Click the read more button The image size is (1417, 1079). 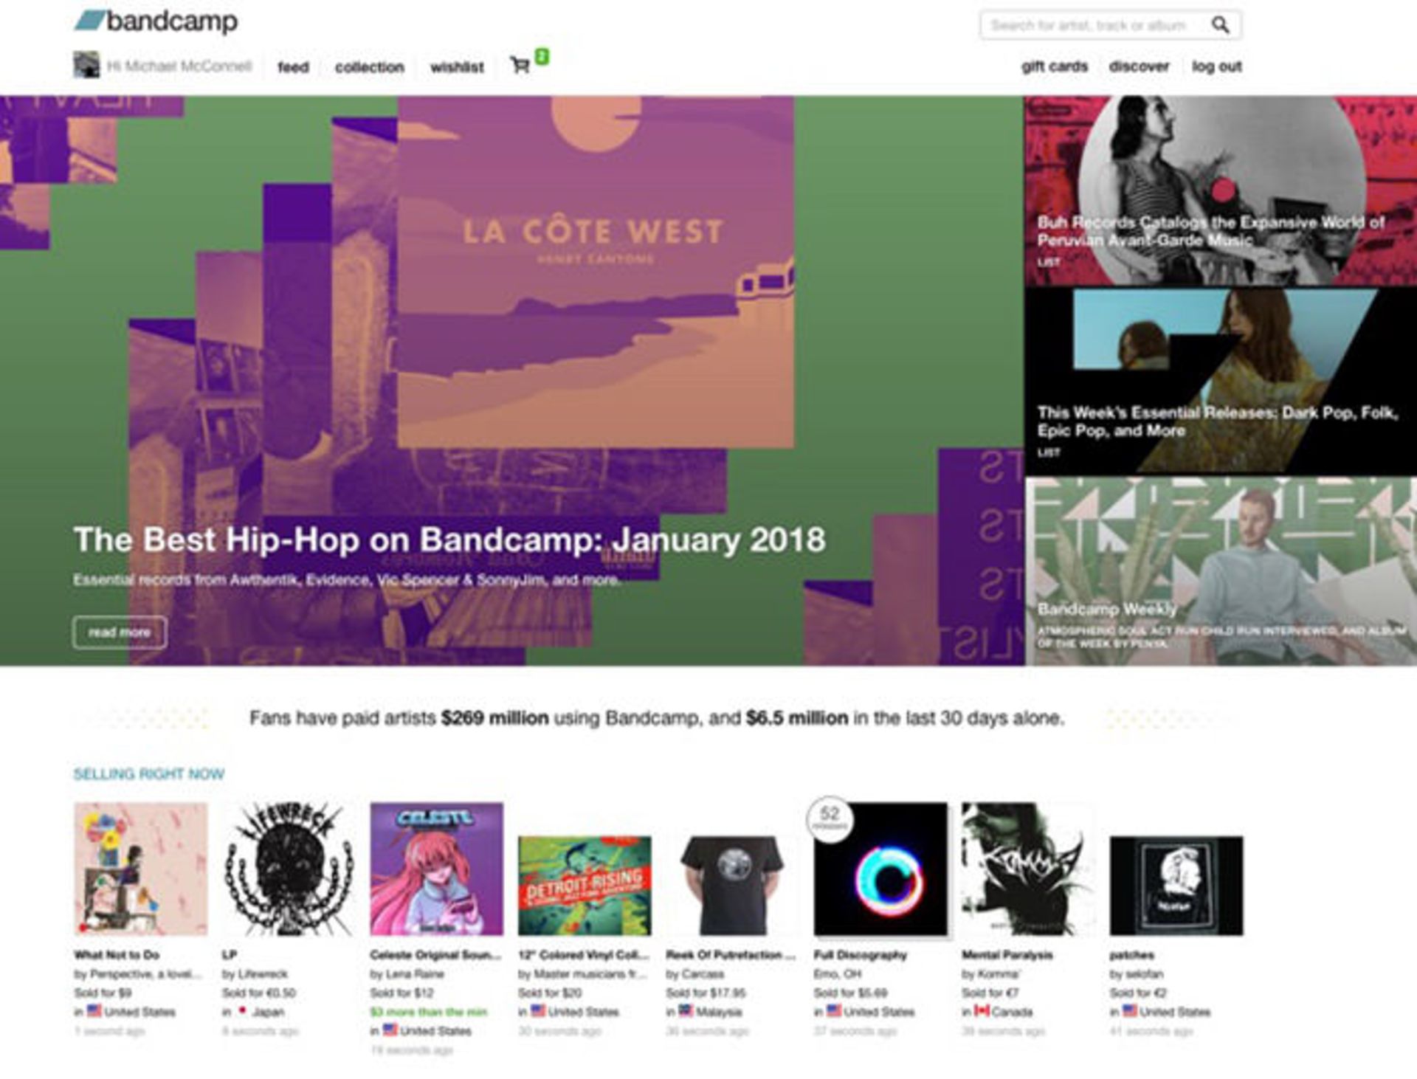(120, 632)
